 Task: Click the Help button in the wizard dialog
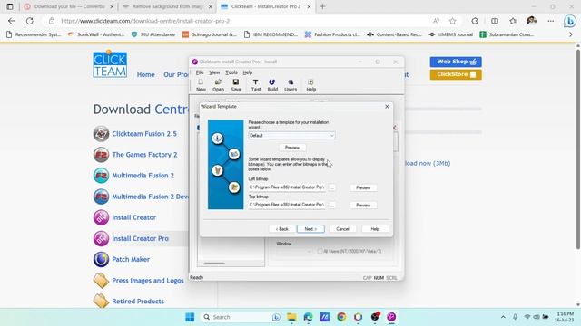(x=375, y=229)
